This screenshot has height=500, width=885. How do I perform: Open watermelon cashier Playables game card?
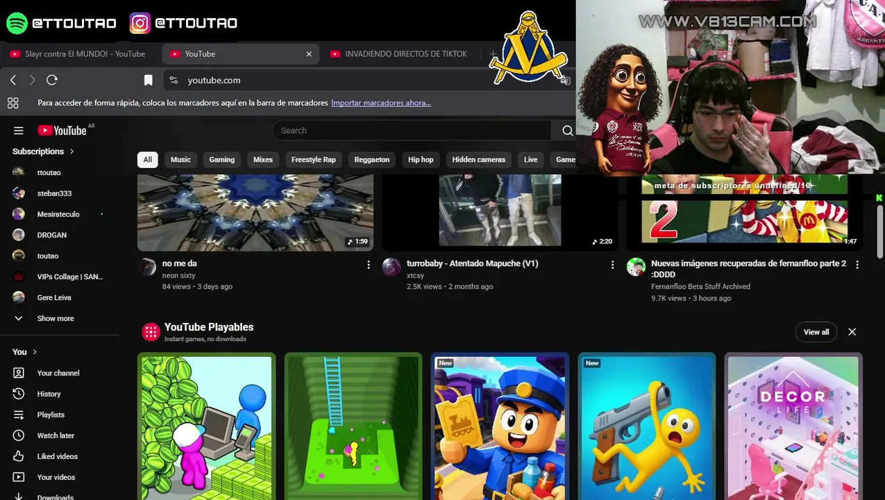tap(207, 426)
